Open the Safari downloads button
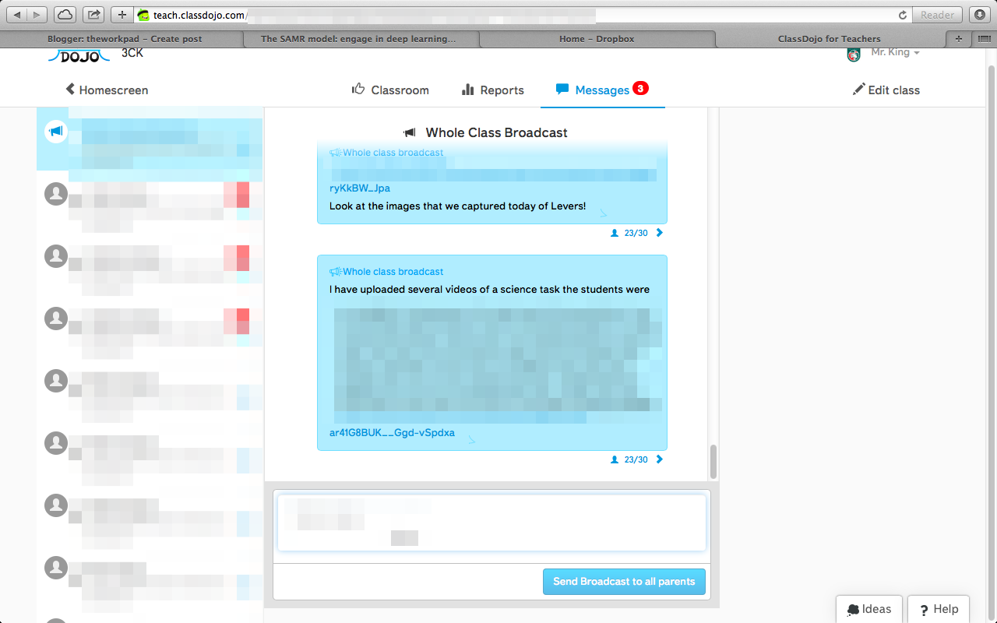The width and height of the screenshot is (997, 623). pyautogui.click(x=980, y=15)
